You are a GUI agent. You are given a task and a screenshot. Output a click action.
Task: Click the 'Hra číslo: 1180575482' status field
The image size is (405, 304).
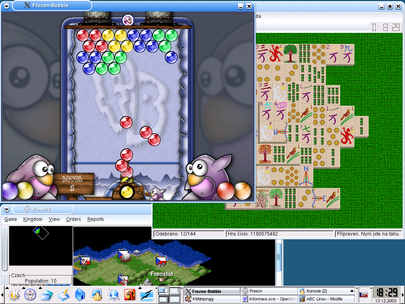click(280, 234)
